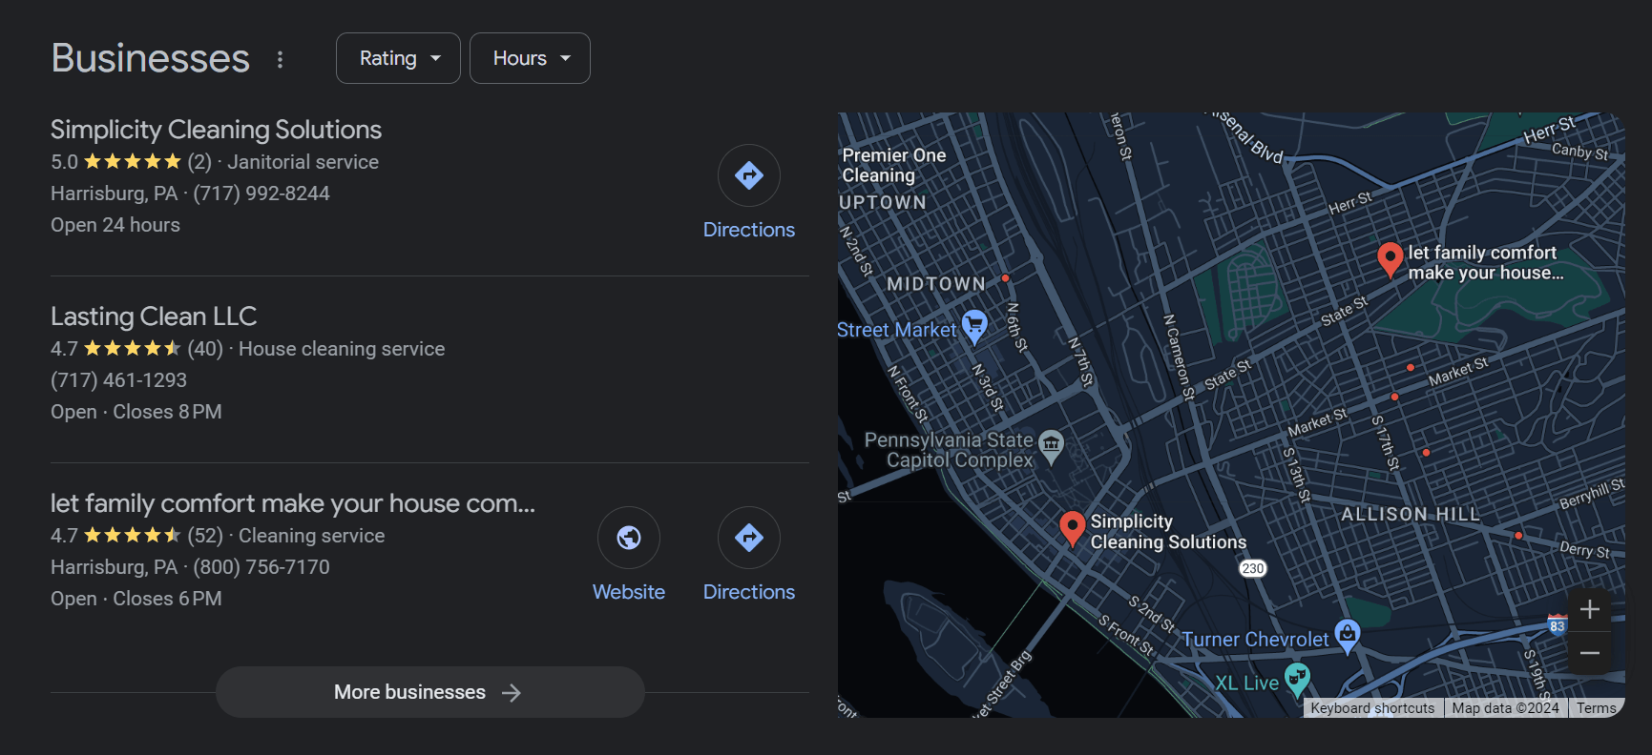Click Directions link under Simplicity Cleaning Solutions
The image size is (1652, 755).
pos(749,230)
